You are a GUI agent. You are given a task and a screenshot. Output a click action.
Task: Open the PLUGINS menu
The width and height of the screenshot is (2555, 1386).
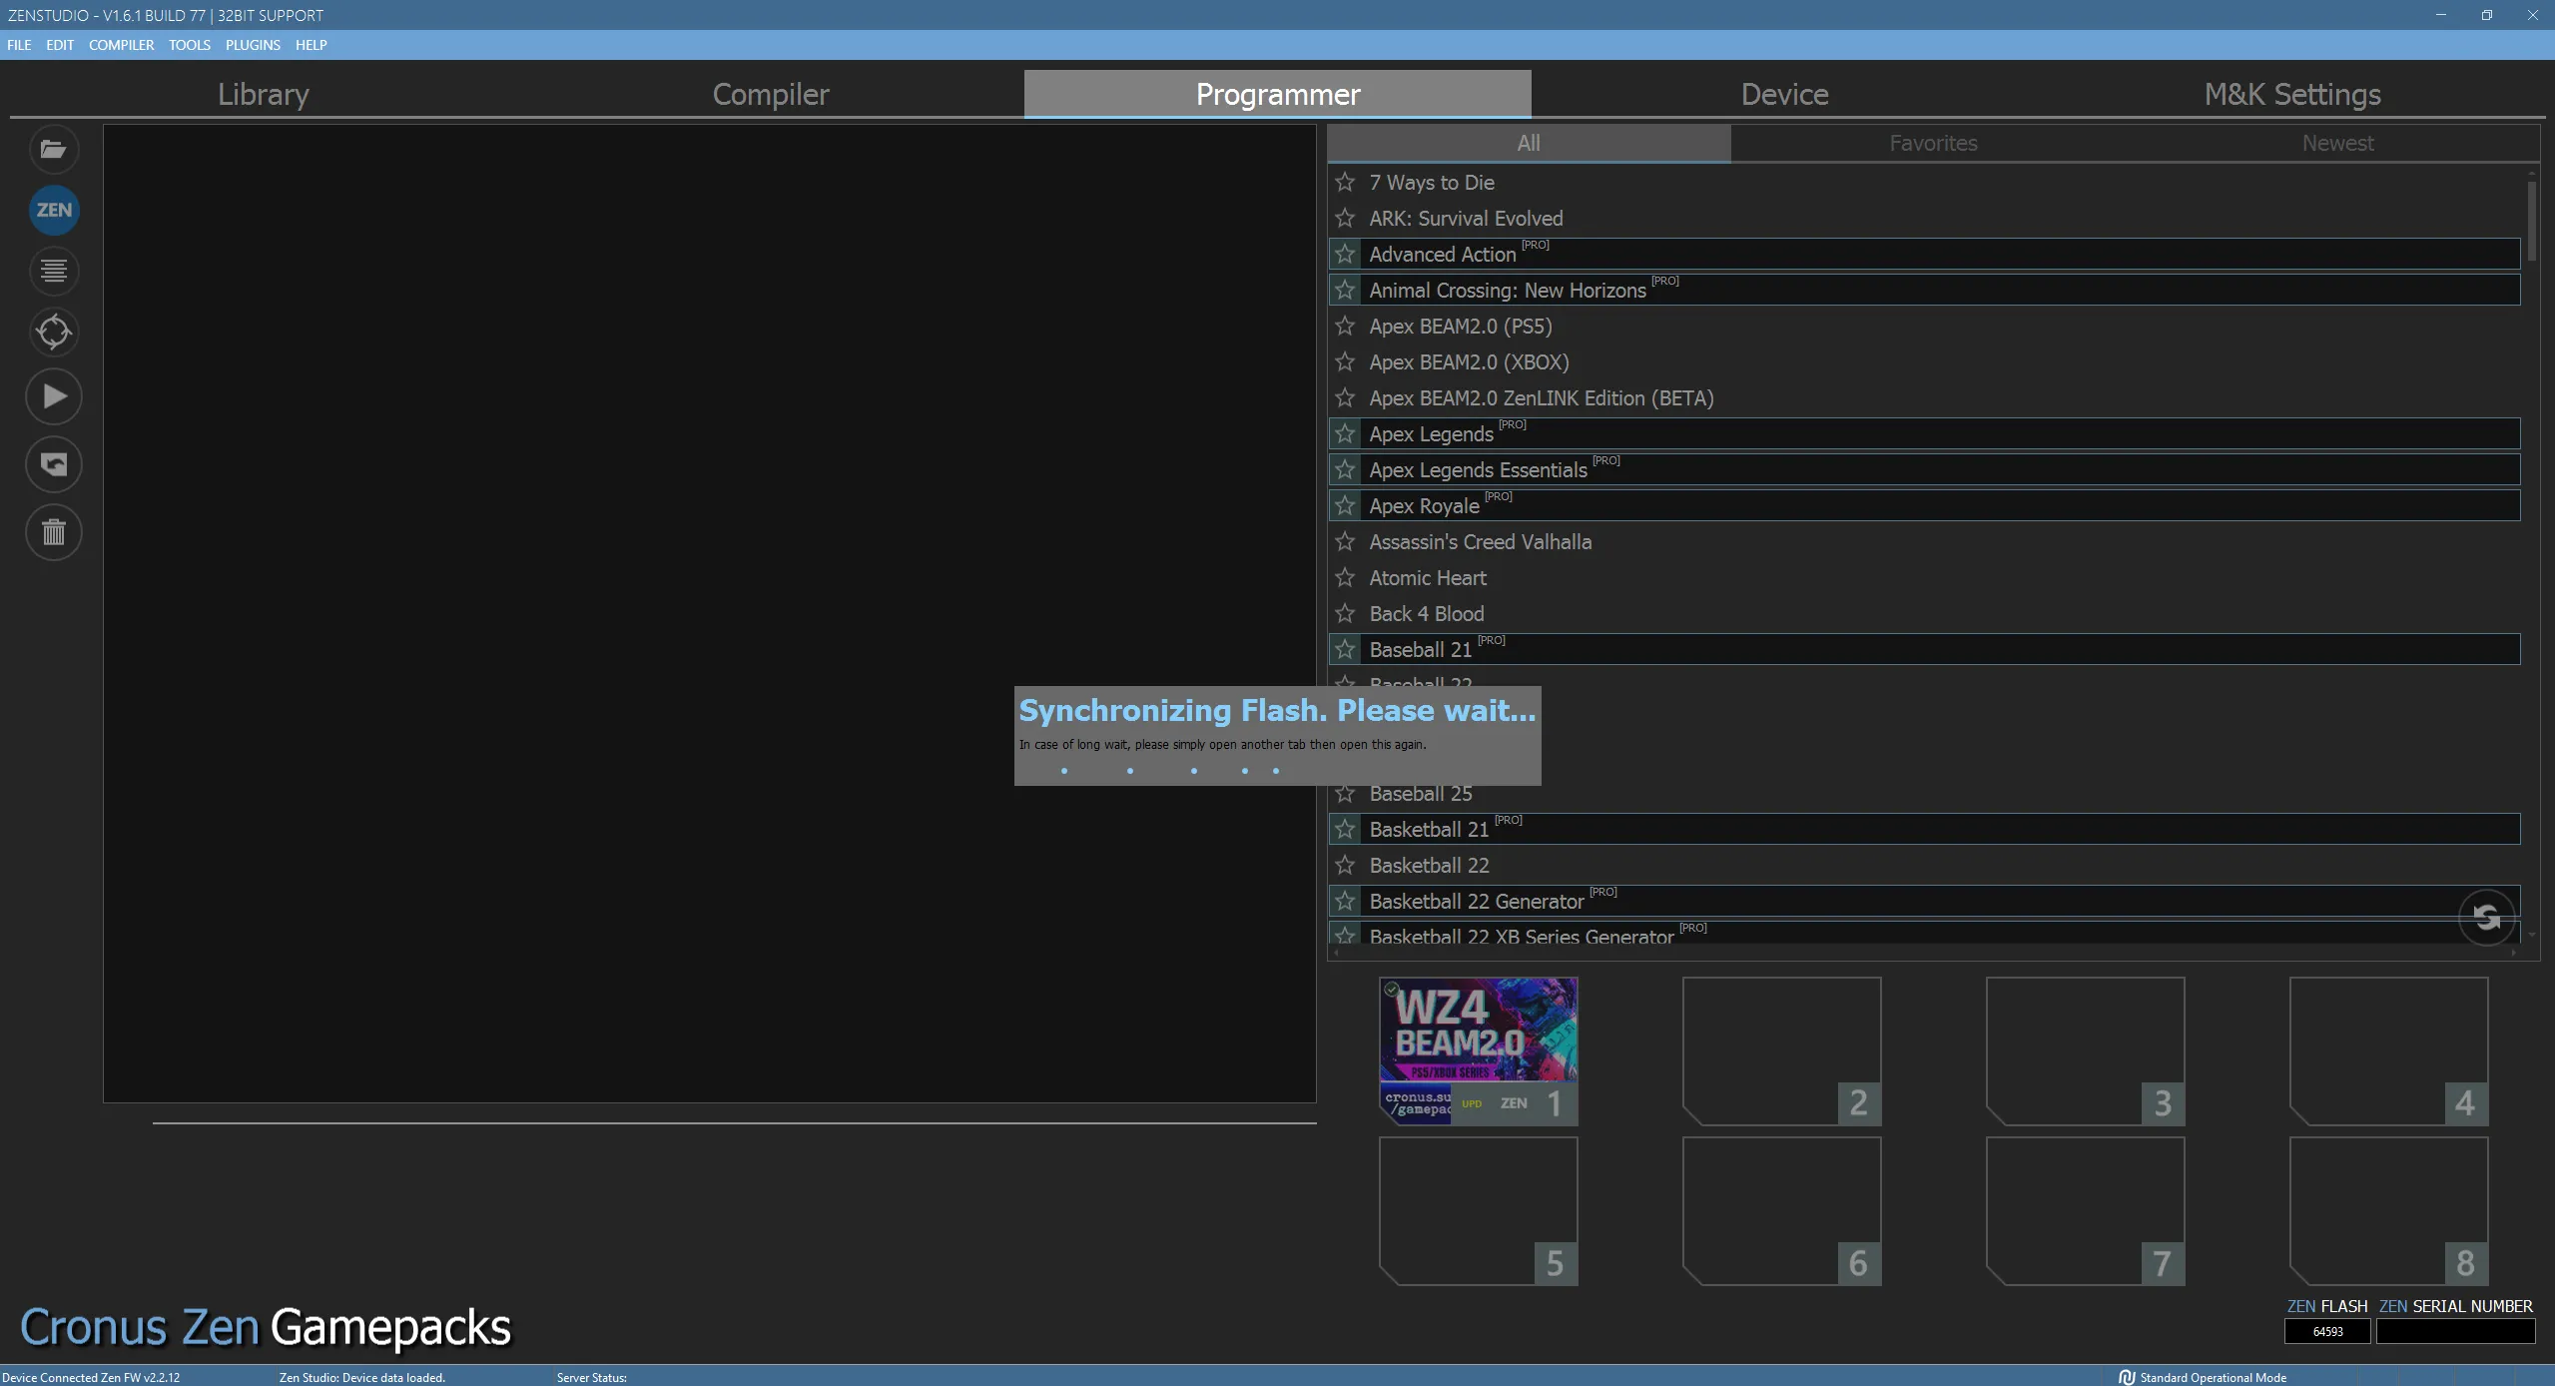coord(253,45)
